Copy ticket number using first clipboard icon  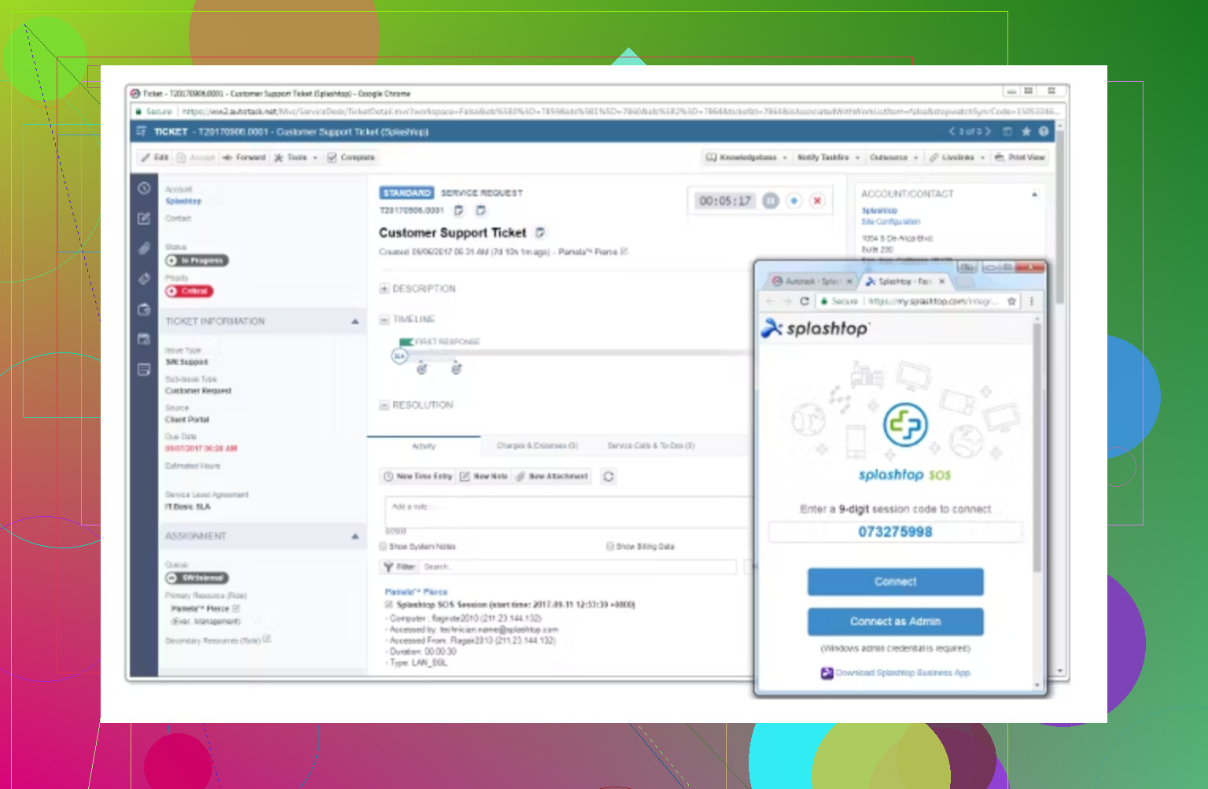coord(459,210)
